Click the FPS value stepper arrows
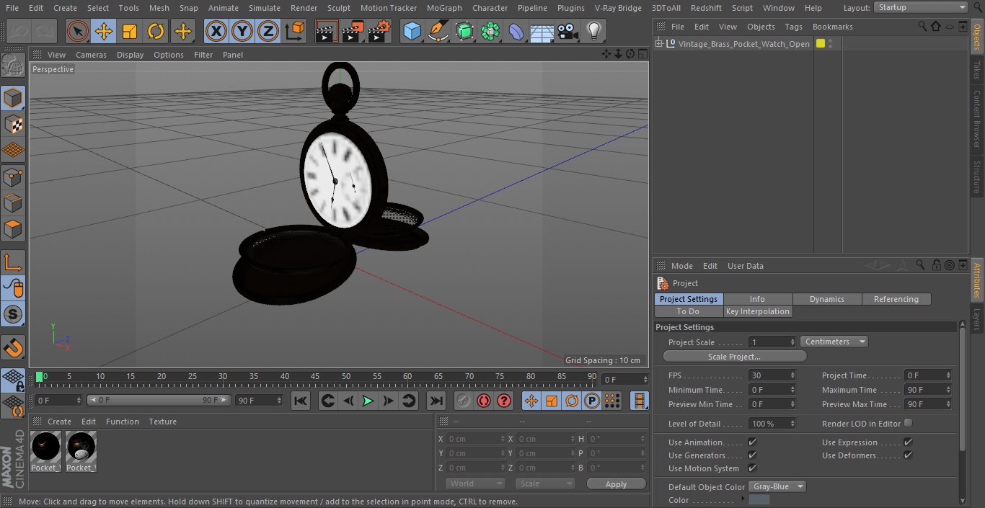985x508 pixels. coord(792,375)
